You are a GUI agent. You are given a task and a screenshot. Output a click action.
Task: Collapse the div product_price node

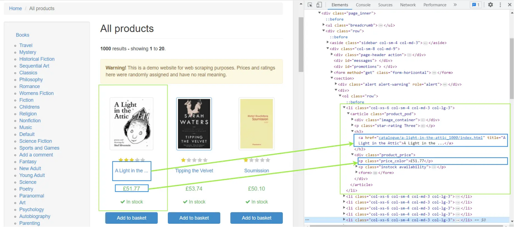pos(352,155)
